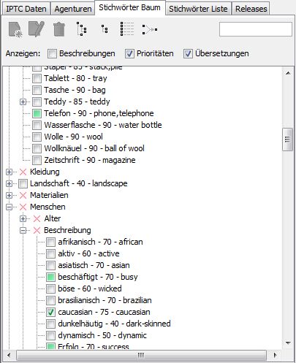Click the vertical scrollbar down arrow
Image resolution: width=296 pixels, height=363 pixels.
[x=288, y=343]
